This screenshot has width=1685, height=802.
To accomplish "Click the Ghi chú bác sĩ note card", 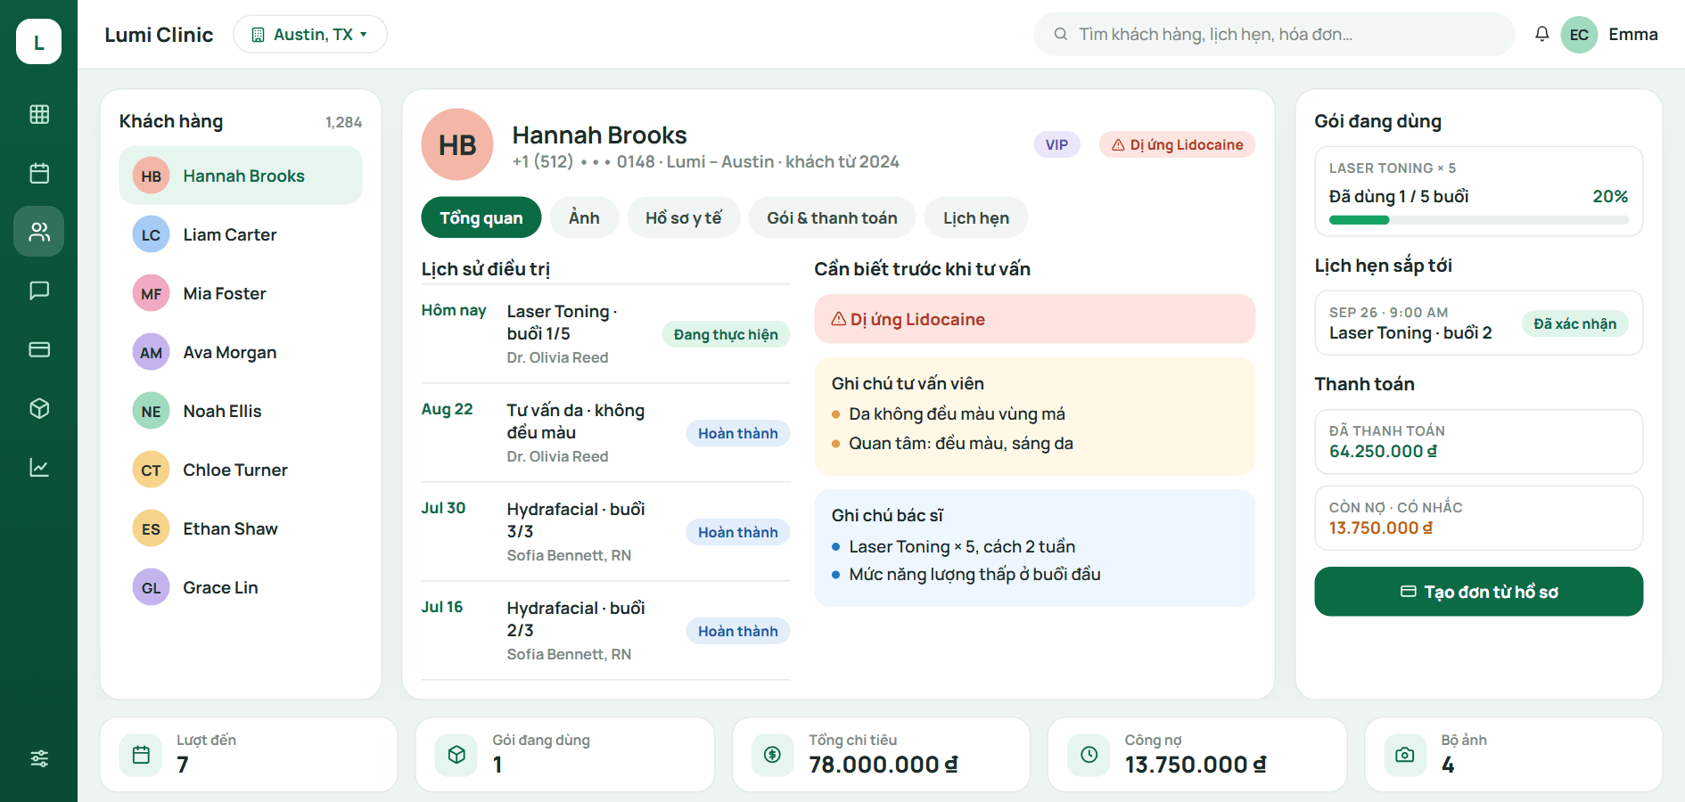I will tap(1034, 548).
